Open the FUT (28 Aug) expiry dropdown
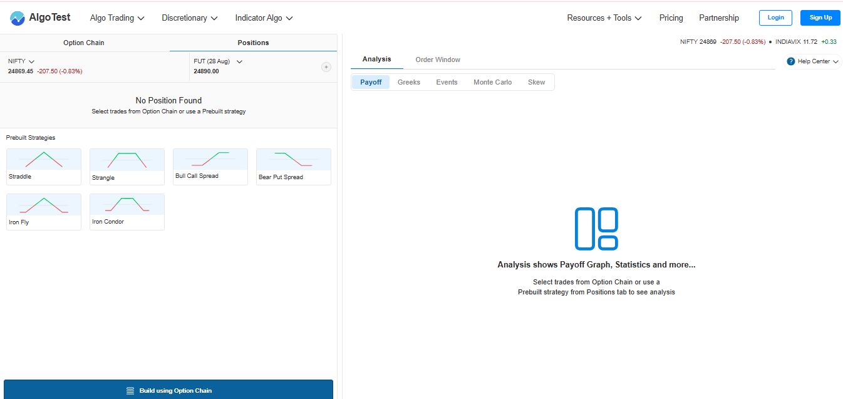 [x=218, y=61]
